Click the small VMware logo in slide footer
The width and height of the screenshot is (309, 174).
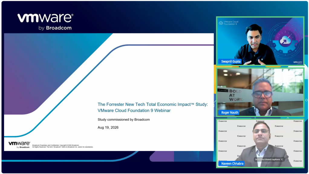point(19,144)
